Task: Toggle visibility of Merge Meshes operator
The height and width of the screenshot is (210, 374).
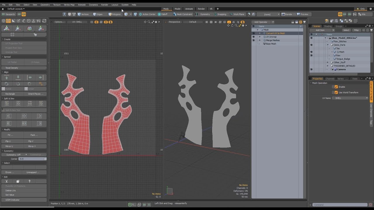Action: 253,40
